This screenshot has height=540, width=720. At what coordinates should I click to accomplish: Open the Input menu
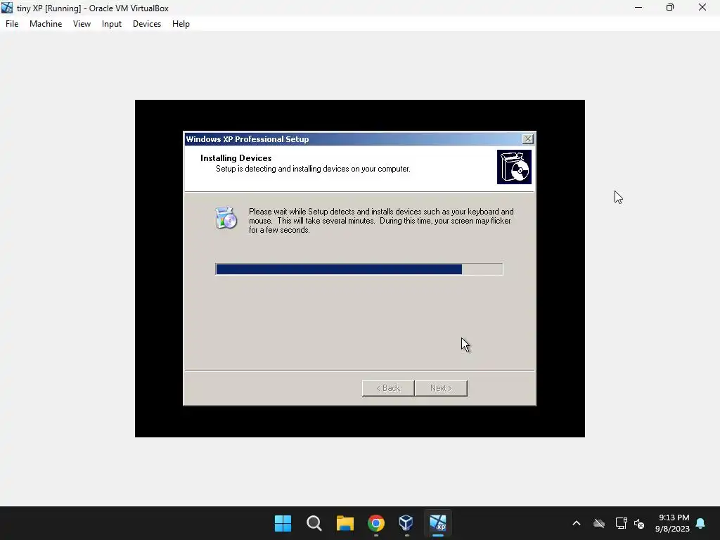pos(112,24)
